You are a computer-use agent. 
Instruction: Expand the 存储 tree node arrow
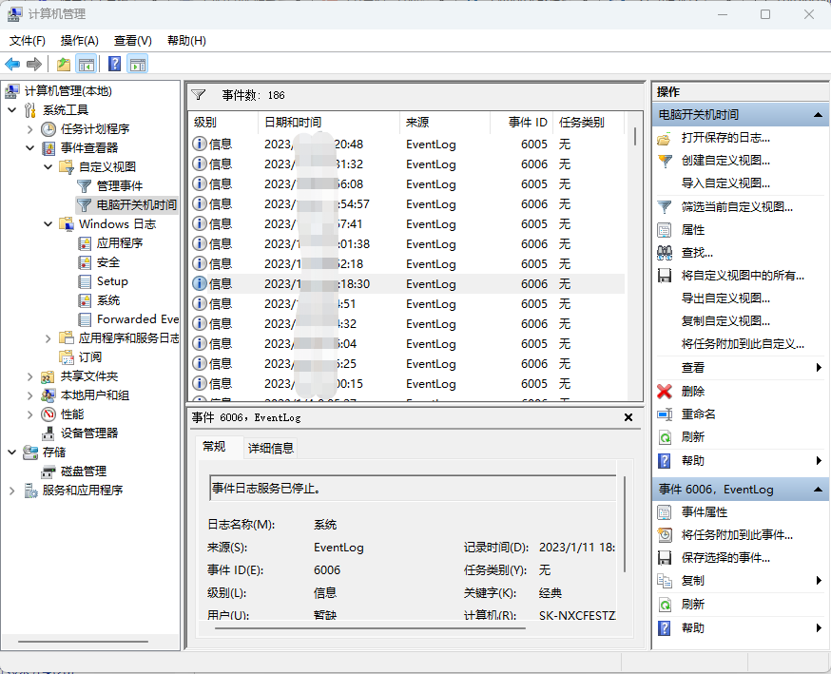[12, 453]
